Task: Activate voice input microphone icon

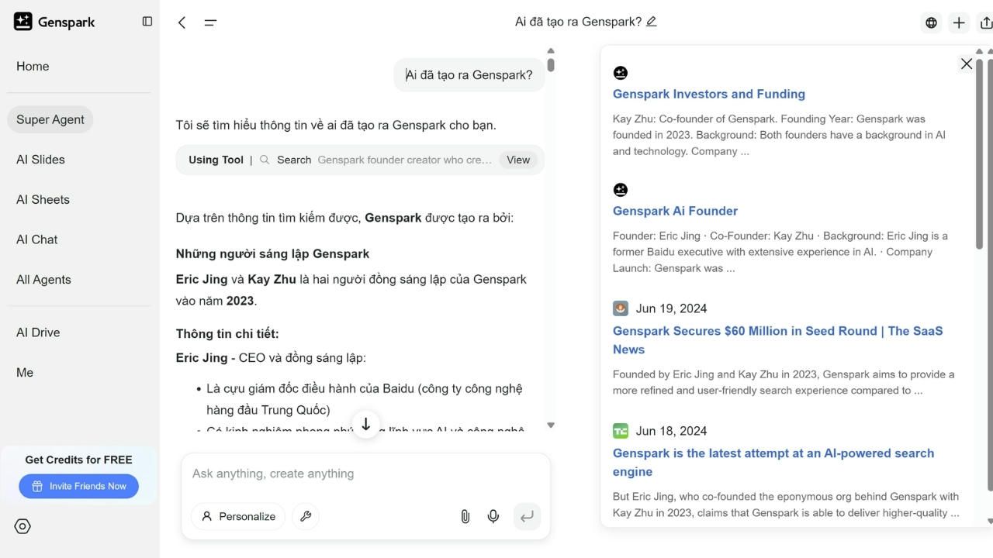Action: coord(493,516)
